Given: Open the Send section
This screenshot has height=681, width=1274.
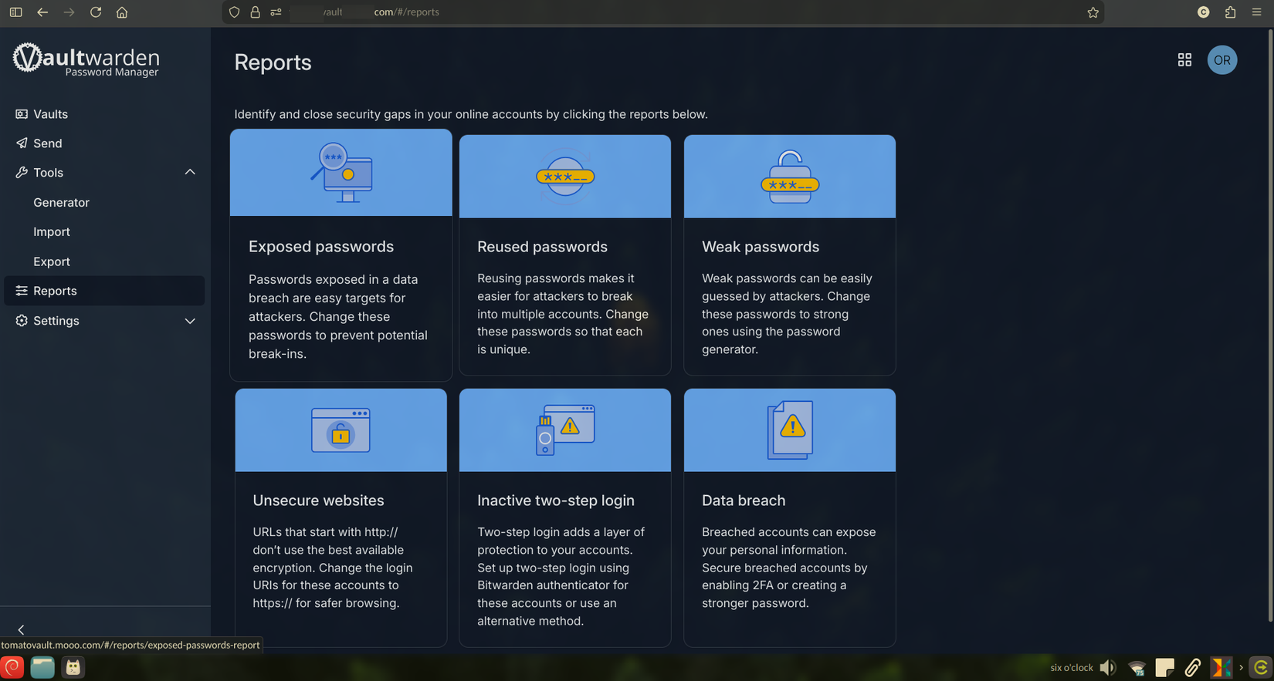Looking at the screenshot, I should coord(104,143).
